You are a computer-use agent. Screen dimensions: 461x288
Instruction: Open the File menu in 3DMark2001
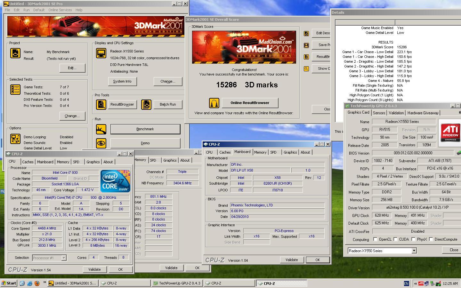coord(7,10)
